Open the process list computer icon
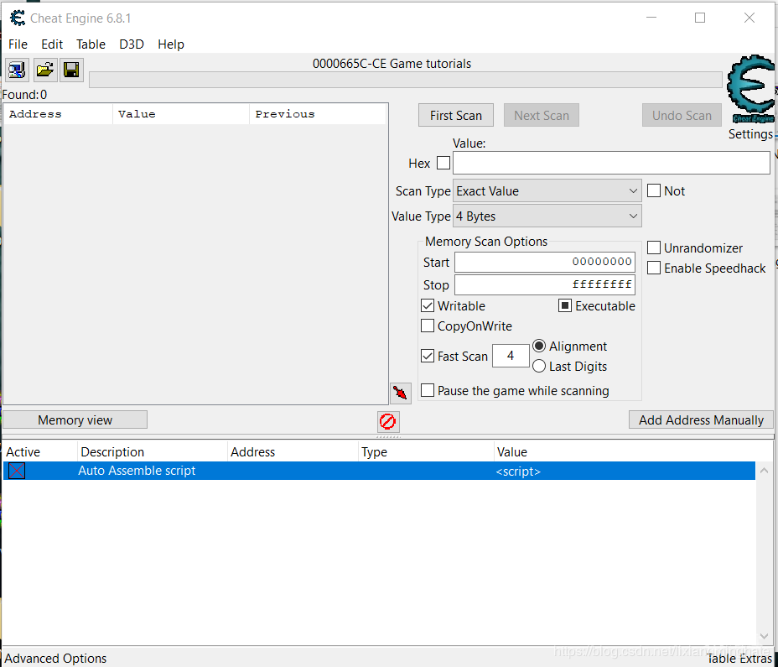 click(x=17, y=70)
